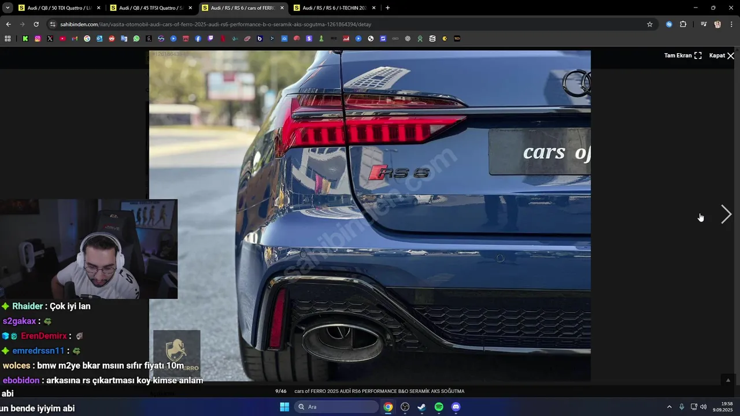Open the Chrome profile avatar
Viewport: 740px width, 416px height.
click(x=717, y=24)
